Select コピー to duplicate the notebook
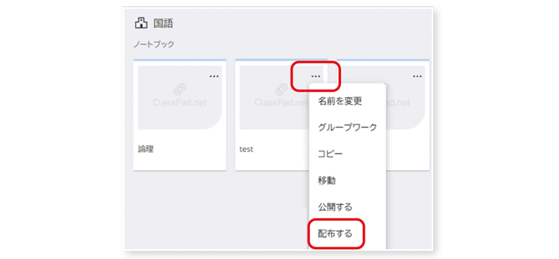559x259 pixels. tap(330, 154)
